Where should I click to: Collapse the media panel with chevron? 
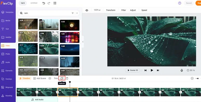83,42
